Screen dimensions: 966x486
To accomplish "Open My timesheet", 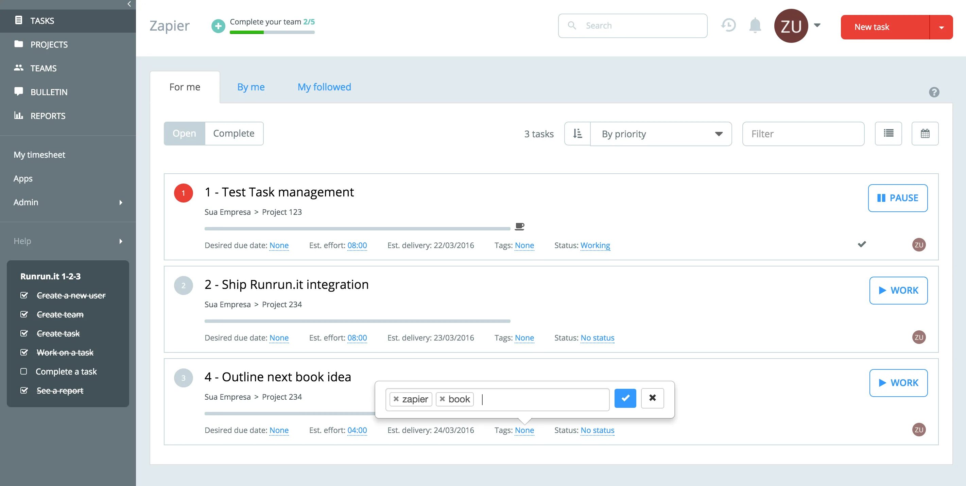I will pyautogui.click(x=39, y=155).
